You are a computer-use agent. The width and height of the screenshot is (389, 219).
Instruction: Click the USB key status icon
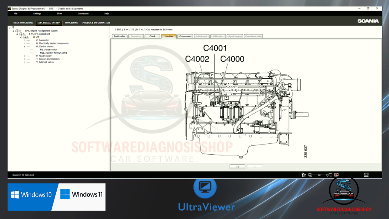coord(304,175)
